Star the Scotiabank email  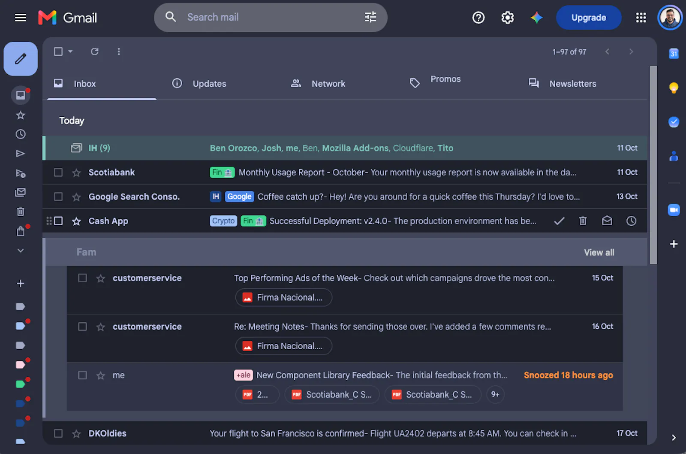76,173
